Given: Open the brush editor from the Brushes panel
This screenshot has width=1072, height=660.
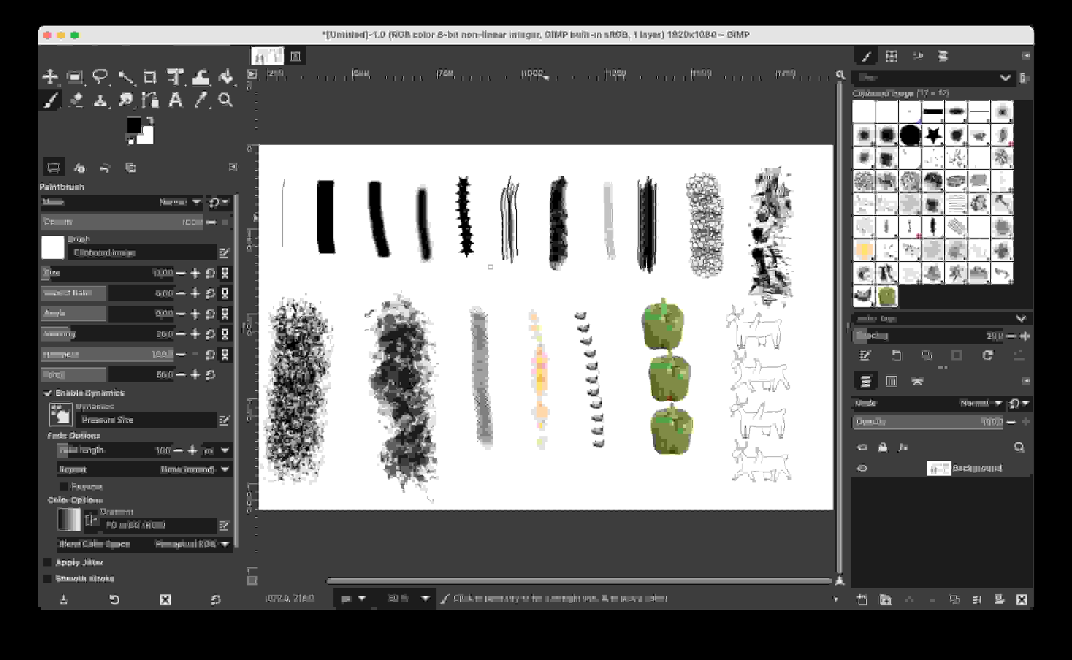Looking at the screenshot, I should (x=866, y=356).
